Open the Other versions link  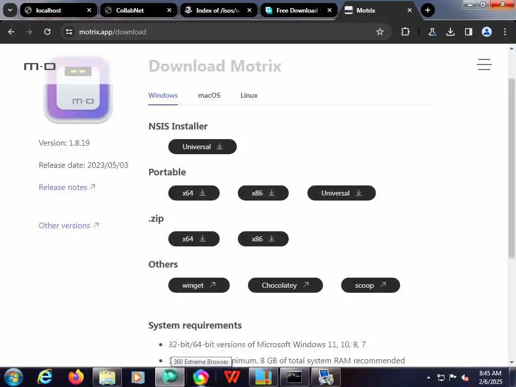pos(69,225)
